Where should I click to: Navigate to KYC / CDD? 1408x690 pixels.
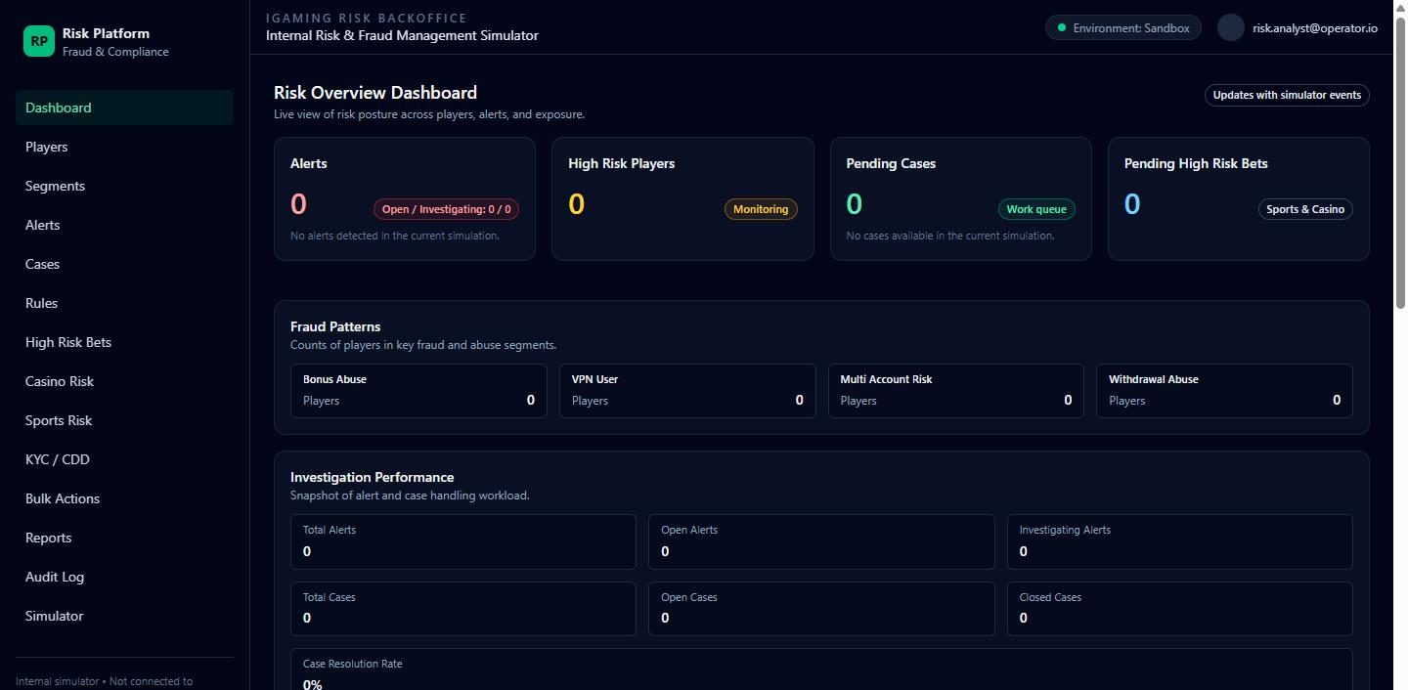click(124, 459)
